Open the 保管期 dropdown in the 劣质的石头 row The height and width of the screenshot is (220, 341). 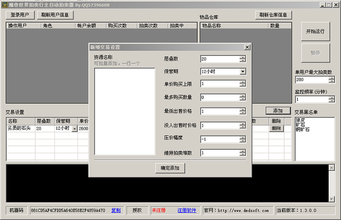coord(75,129)
